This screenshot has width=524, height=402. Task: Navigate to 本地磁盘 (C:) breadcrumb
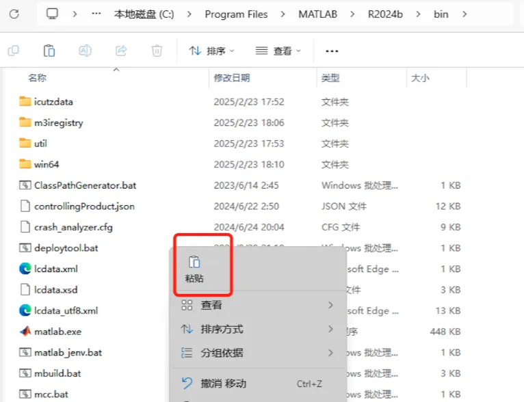(144, 14)
